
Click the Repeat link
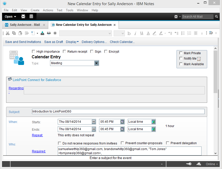(37, 135)
